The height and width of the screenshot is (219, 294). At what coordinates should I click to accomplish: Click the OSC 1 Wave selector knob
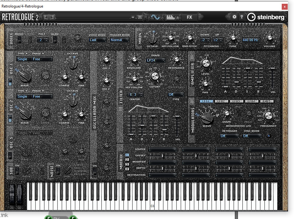point(25,76)
